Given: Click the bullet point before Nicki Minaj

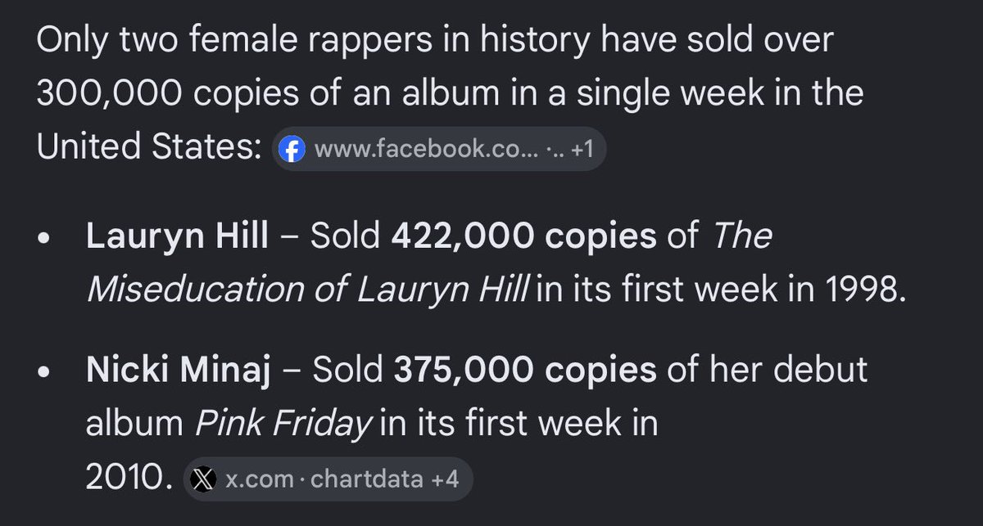Looking at the screenshot, I should (x=45, y=374).
